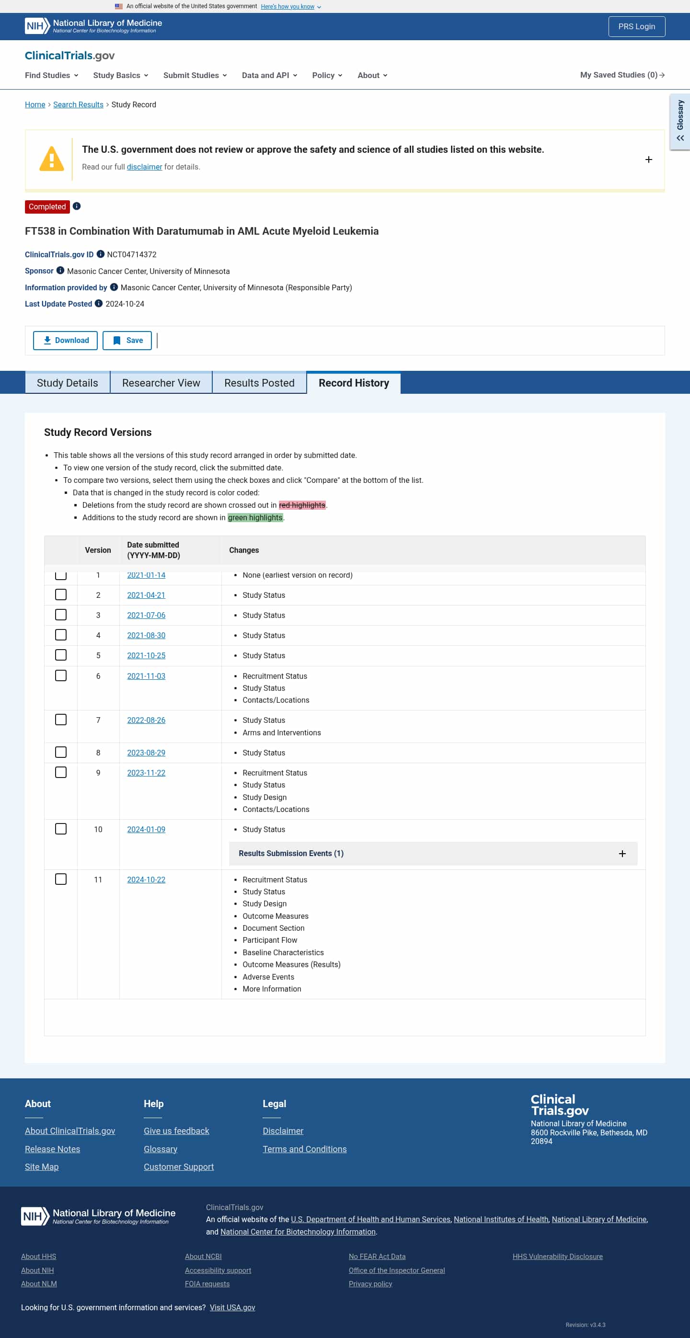The image size is (690, 1338).
Task: Click the info icon next to Sponsor
Action: [x=60, y=271]
